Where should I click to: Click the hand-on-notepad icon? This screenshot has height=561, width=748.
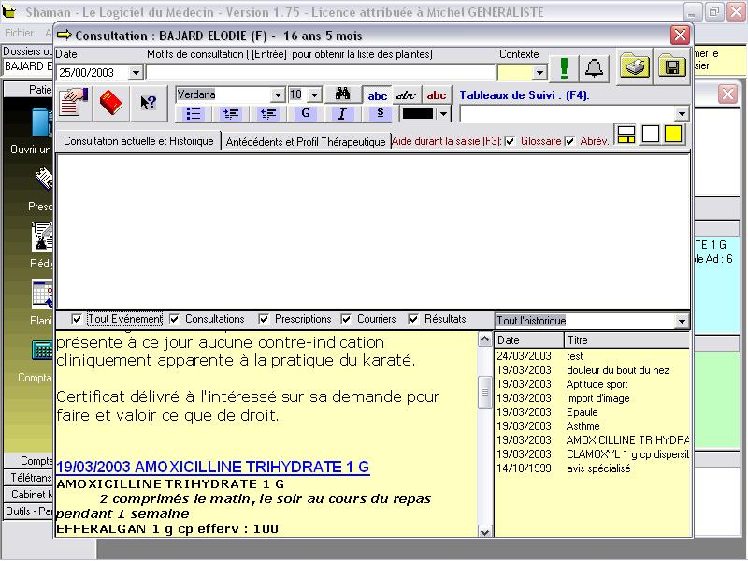(x=74, y=103)
